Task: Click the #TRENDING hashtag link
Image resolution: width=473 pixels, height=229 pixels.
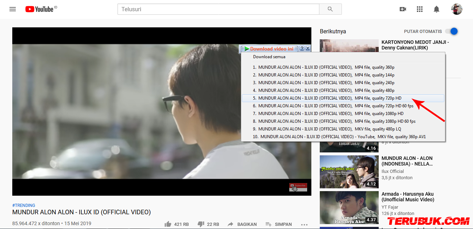Action: [x=24, y=206]
